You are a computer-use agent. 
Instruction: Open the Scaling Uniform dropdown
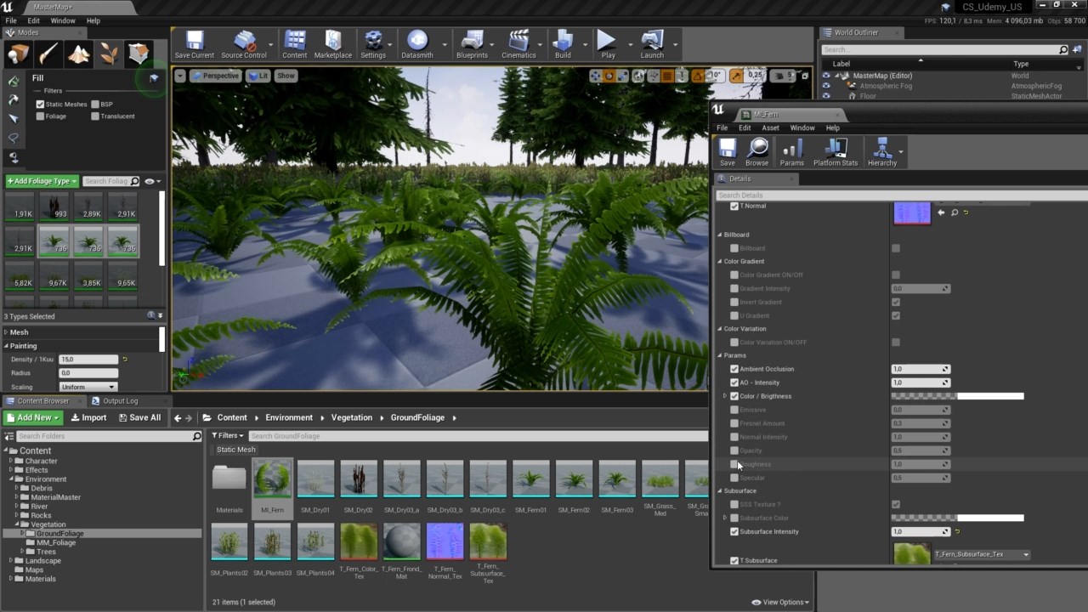pos(88,388)
